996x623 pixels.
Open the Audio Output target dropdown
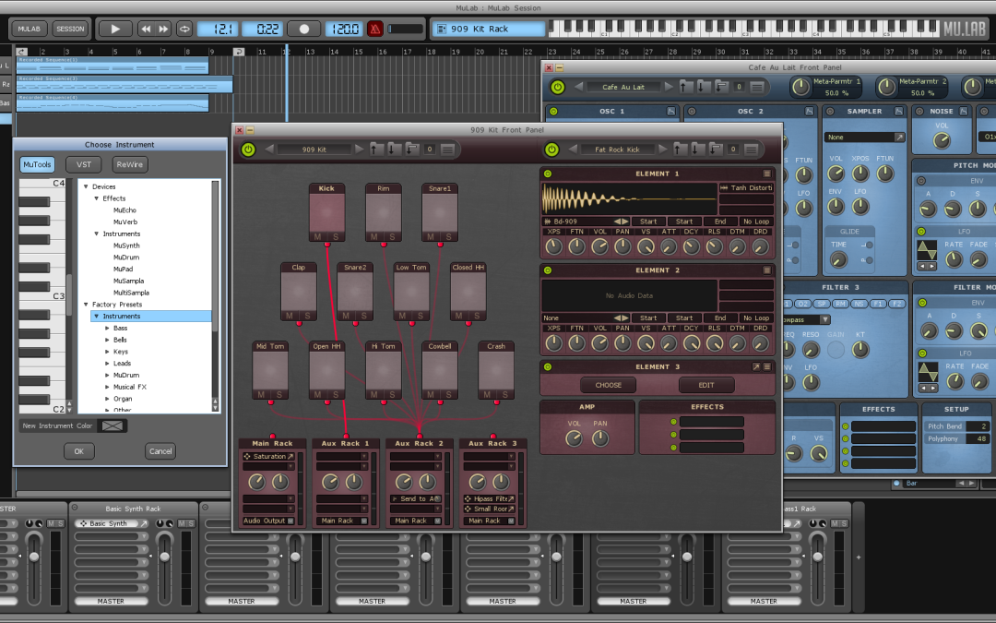(268, 521)
